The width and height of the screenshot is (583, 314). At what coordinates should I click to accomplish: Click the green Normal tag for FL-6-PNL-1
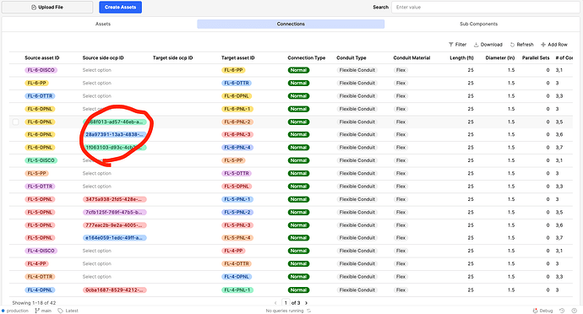[298, 109]
